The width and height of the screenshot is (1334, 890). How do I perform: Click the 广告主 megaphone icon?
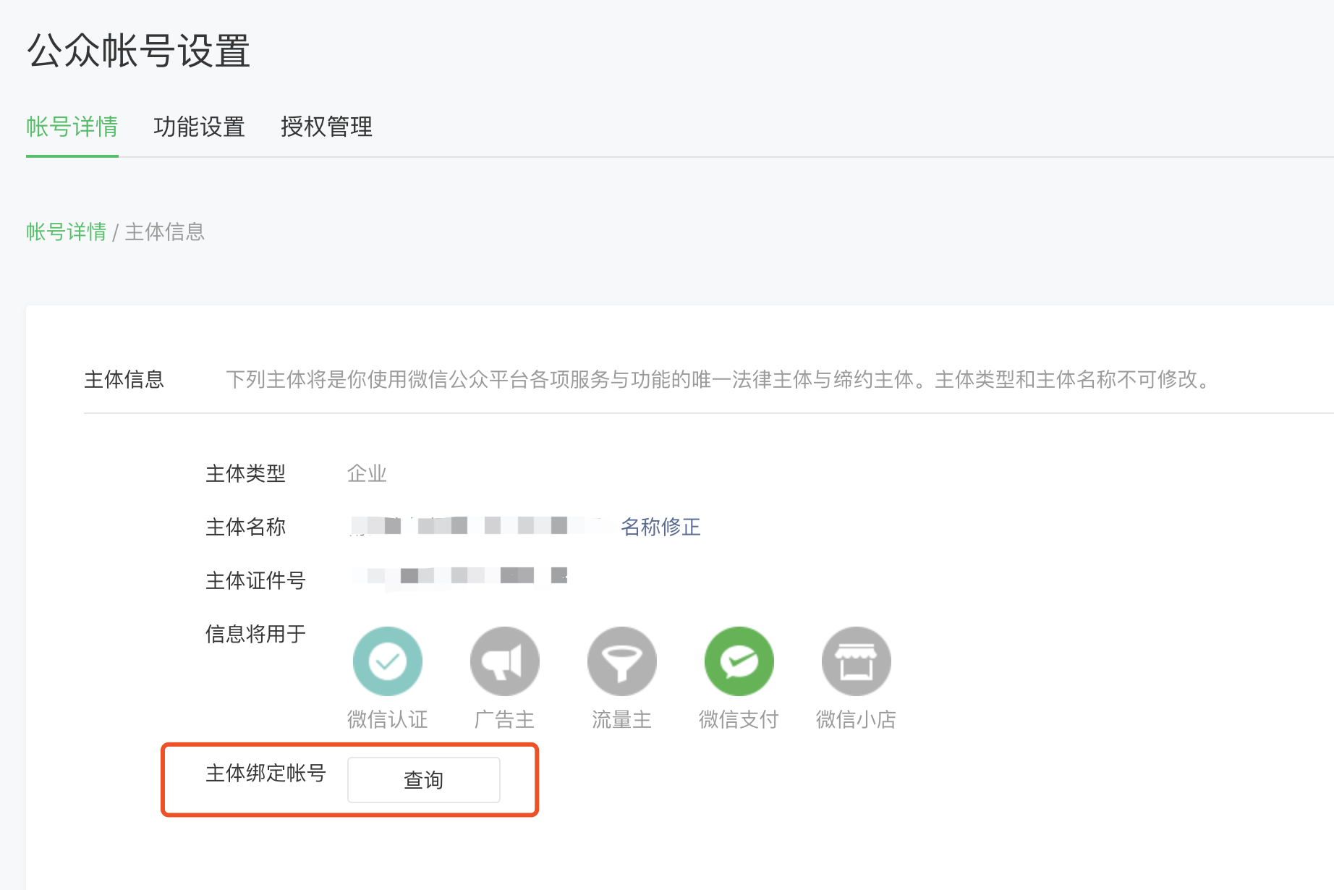click(505, 661)
